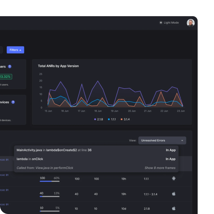Collapse the Filters panel
The height and width of the screenshot is (214, 214).
coord(15,50)
